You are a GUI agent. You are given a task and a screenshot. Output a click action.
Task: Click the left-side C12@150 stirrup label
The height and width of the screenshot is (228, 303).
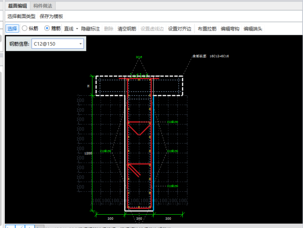pos(105,151)
